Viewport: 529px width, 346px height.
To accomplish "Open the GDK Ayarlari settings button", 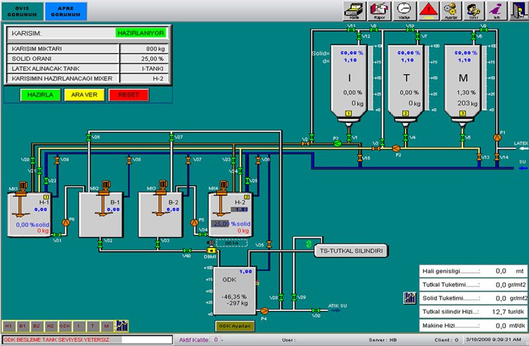I will click(235, 326).
